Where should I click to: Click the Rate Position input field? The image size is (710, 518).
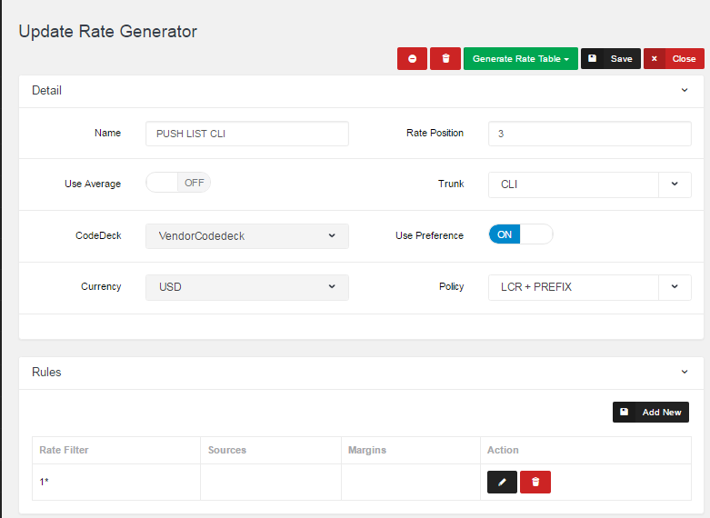589,134
